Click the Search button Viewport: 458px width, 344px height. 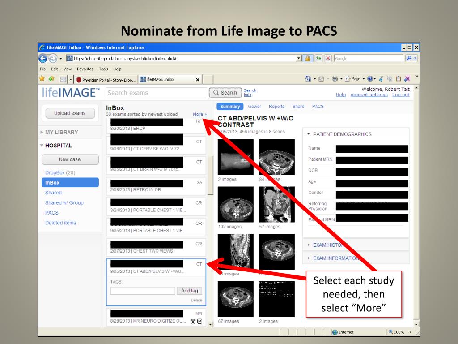pos(225,93)
